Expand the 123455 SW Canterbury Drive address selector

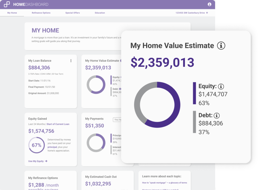[x=192, y=13]
